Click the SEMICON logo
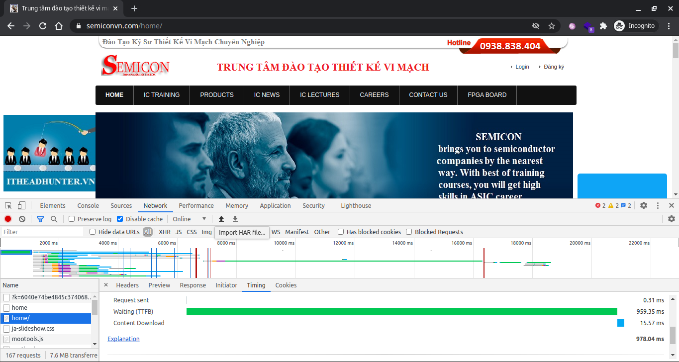Viewport: 679px width, 362px height. pyautogui.click(x=135, y=66)
